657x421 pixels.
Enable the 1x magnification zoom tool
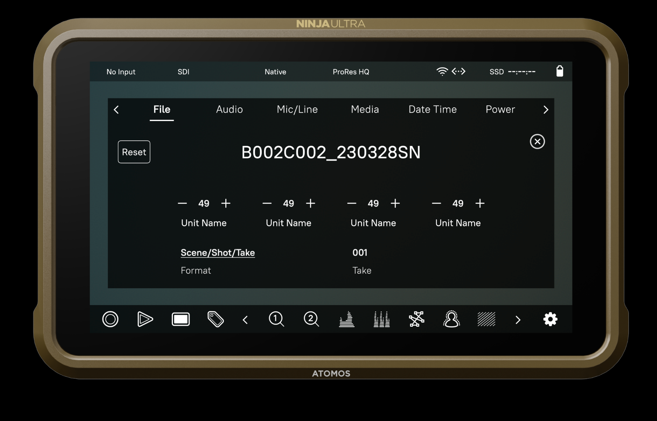(276, 319)
